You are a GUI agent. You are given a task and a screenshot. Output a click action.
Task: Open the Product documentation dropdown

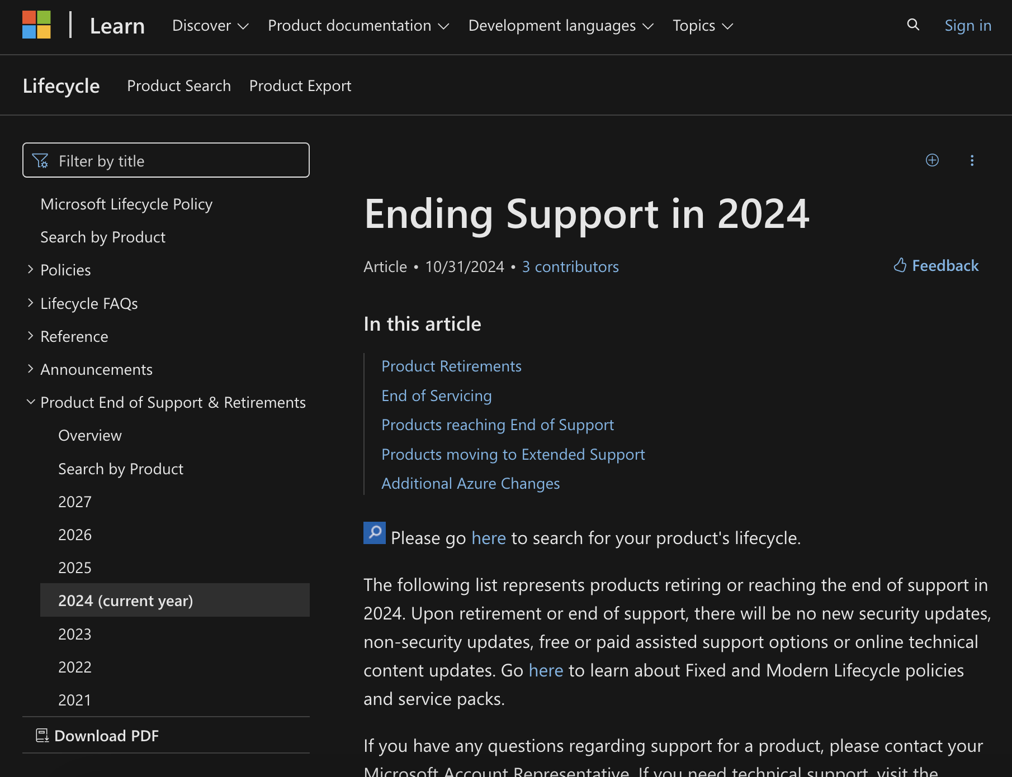pos(358,26)
